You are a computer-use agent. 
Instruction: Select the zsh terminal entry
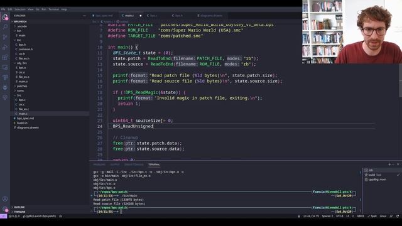[x=381, y=170]
